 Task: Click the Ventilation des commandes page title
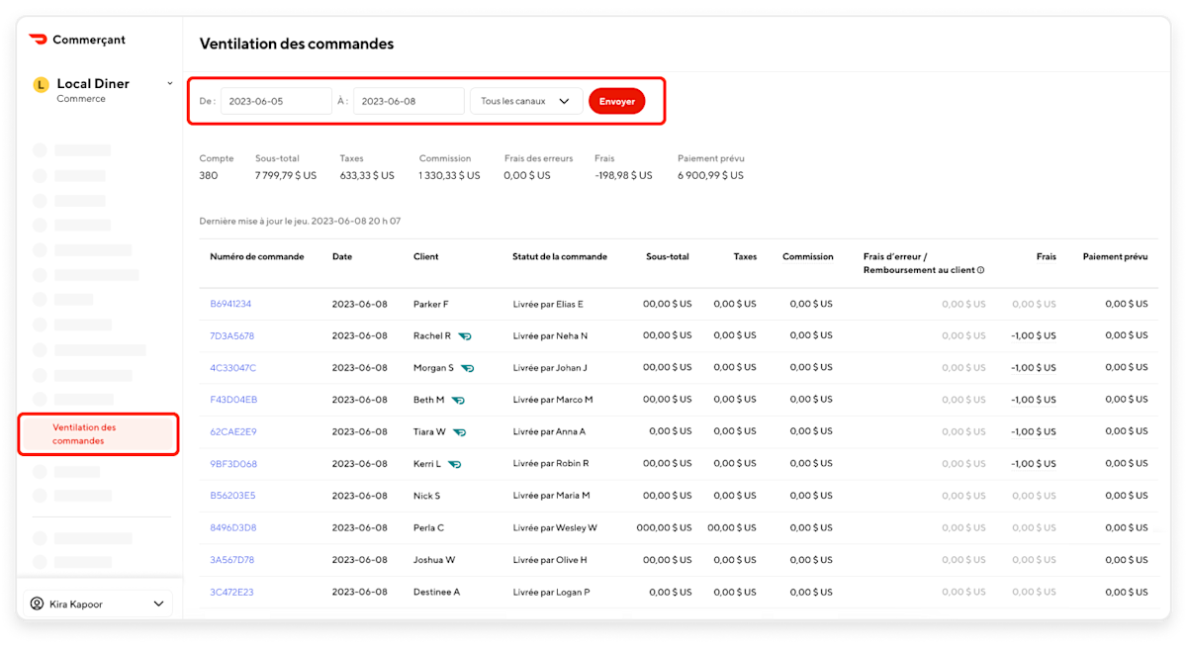pyautogui.click(x=297, y=44)
